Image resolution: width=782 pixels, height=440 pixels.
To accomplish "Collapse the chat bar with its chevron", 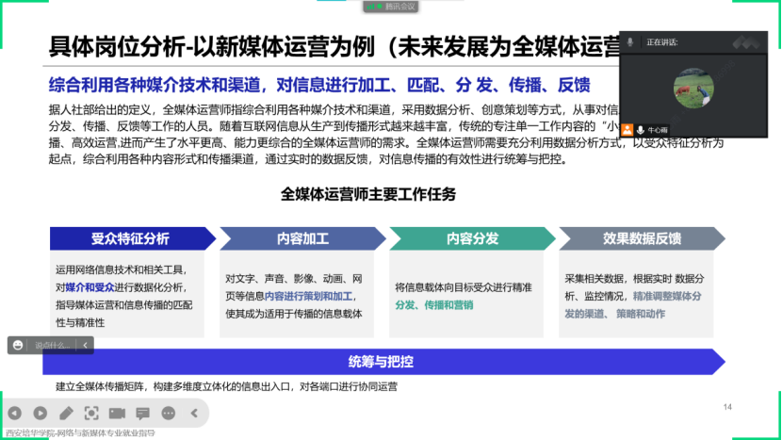I will point(86,346).
